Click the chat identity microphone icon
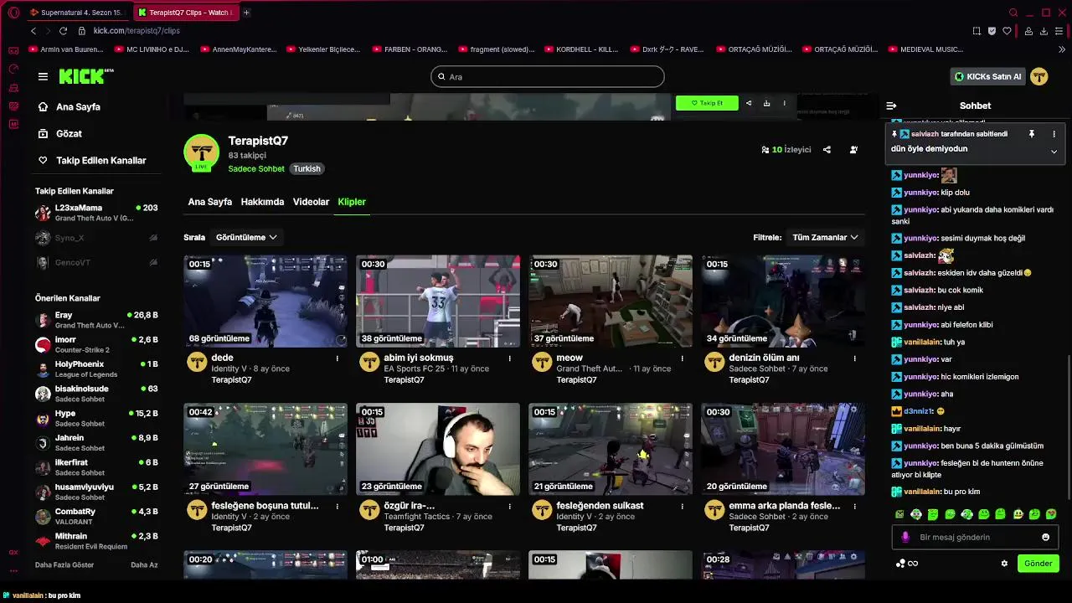 [x=905, y=538]
